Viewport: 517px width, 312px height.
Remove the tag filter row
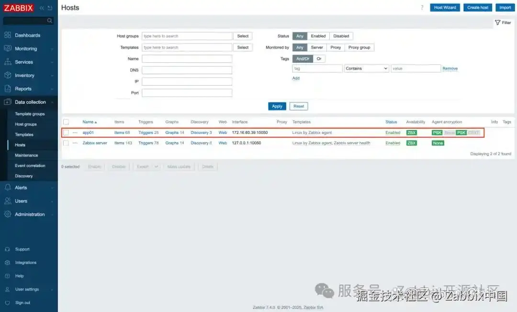coord(450,68)
